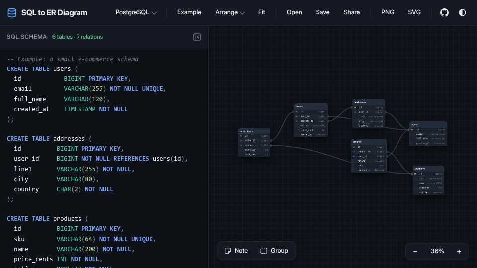Click the foreign key icon beside address_id
Image resolution: width=477 pixels, height=268 pixels.
(296, 121)
